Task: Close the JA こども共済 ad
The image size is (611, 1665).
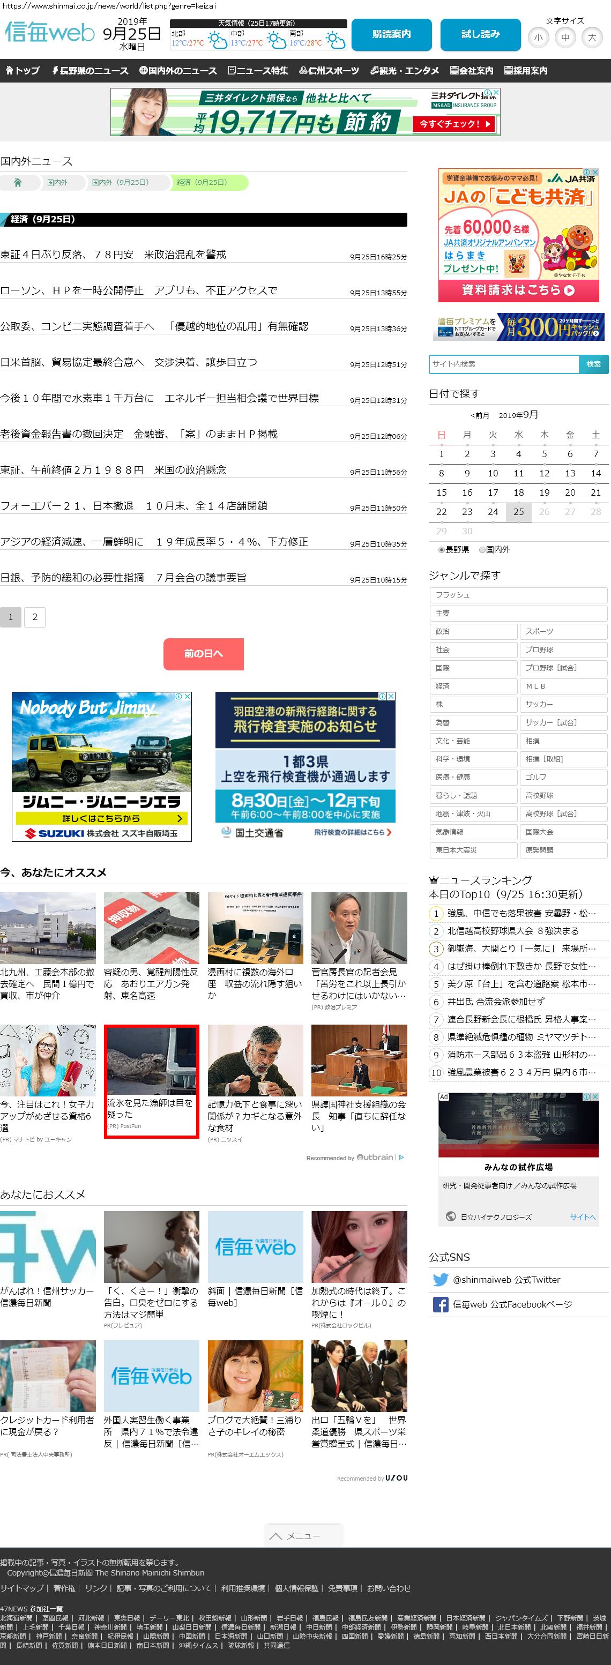Action: coord(595,172)
